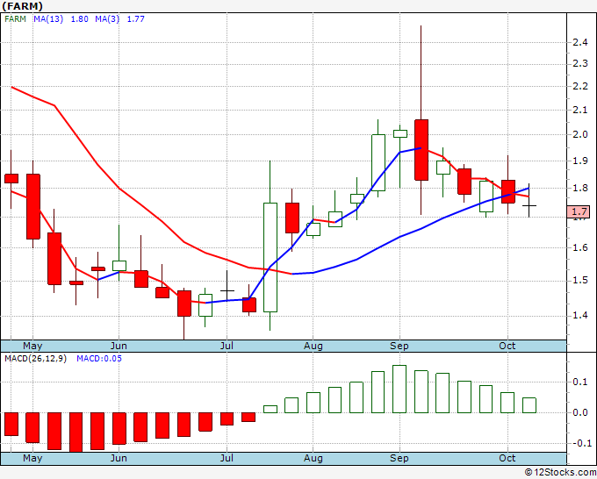Click the 1.9 price axis label
597x479 pixels.
tap(580, 161)
